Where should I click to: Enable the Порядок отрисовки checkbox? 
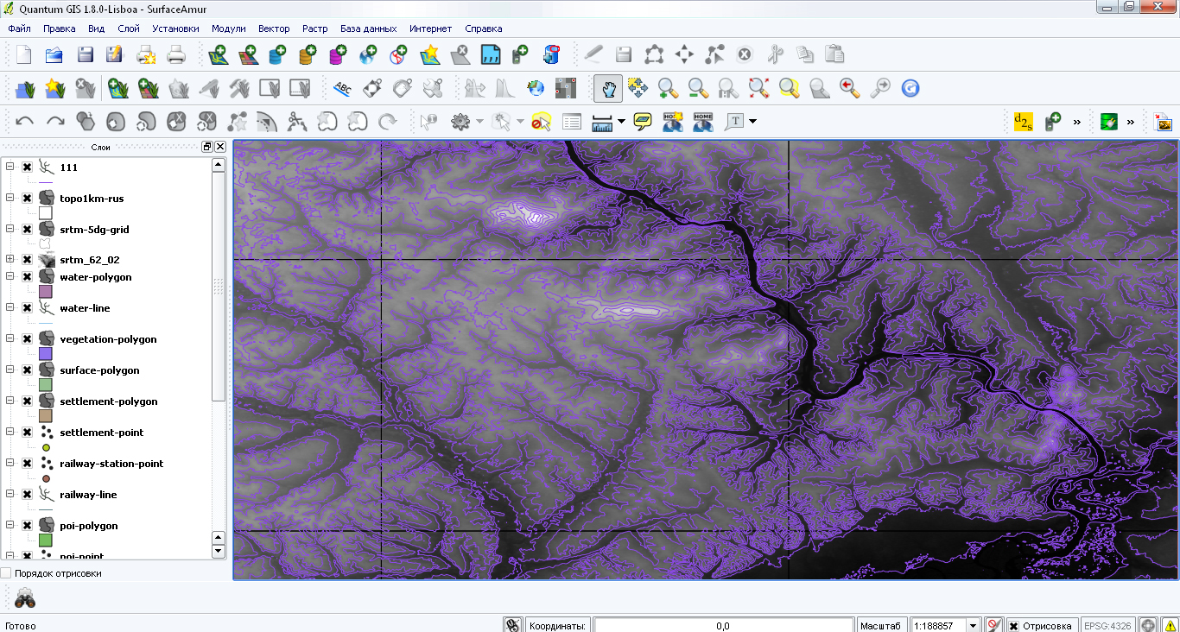[6, 573]
